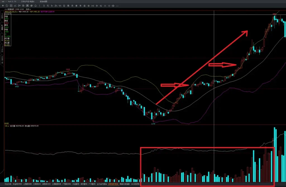Image resolution: width=286 pixels, height=187 pixels.
Task: Switch to the 分时图 side tab
Action: 2,16
